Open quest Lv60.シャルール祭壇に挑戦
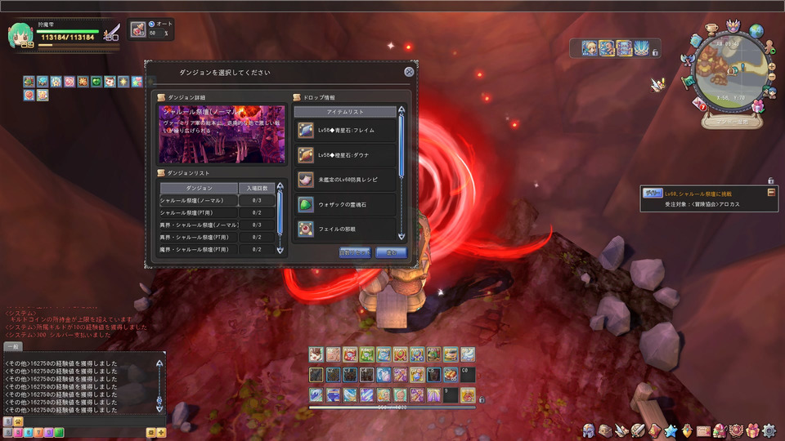This screenshot has height=441, width=785. click(x=698, y=194)
